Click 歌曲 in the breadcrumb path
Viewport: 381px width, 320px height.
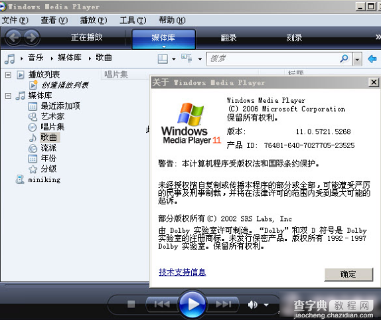[x=104, y=58]
